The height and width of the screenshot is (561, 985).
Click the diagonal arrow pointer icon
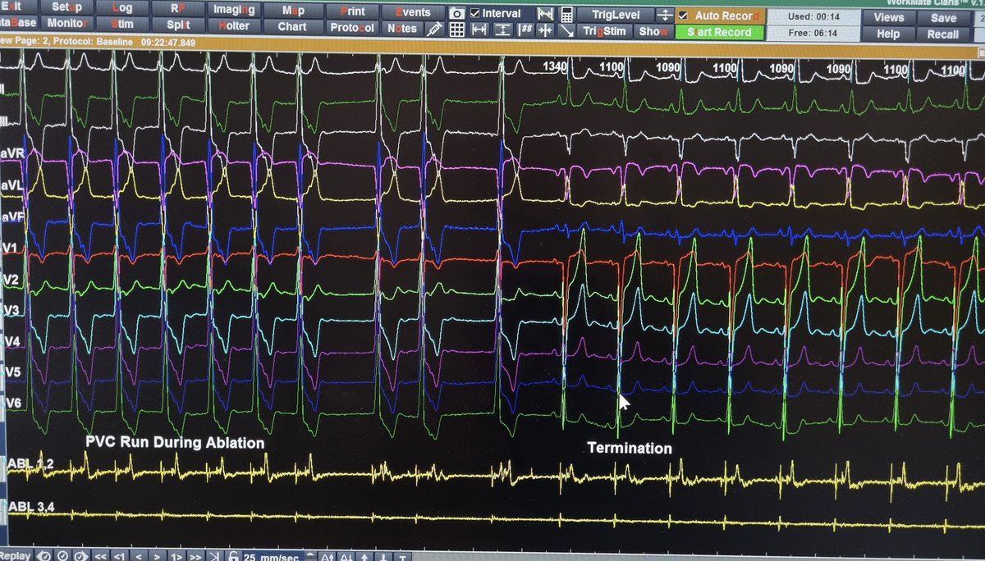[x=566, y=30]
